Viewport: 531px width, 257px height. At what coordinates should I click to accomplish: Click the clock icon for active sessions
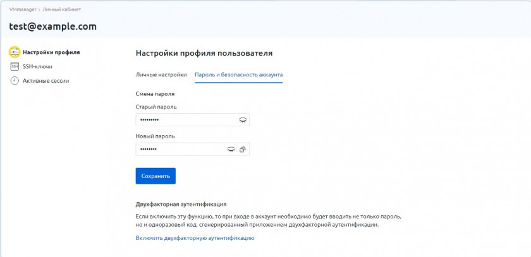pyautogui.click(x=15, y=81)
